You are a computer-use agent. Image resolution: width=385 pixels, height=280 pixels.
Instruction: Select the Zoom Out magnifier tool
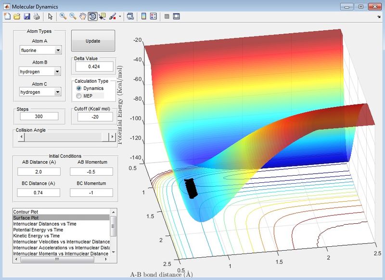(73, 16)
